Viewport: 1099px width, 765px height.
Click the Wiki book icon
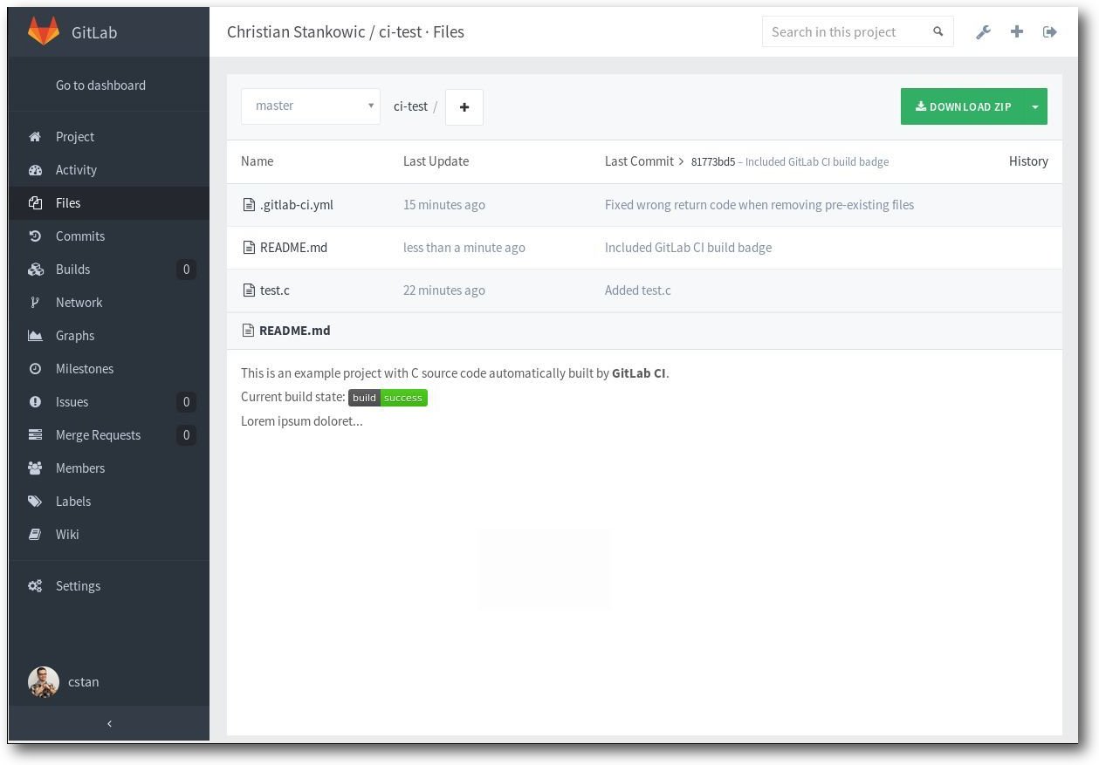pyautogui.click(x=35, y=535)
